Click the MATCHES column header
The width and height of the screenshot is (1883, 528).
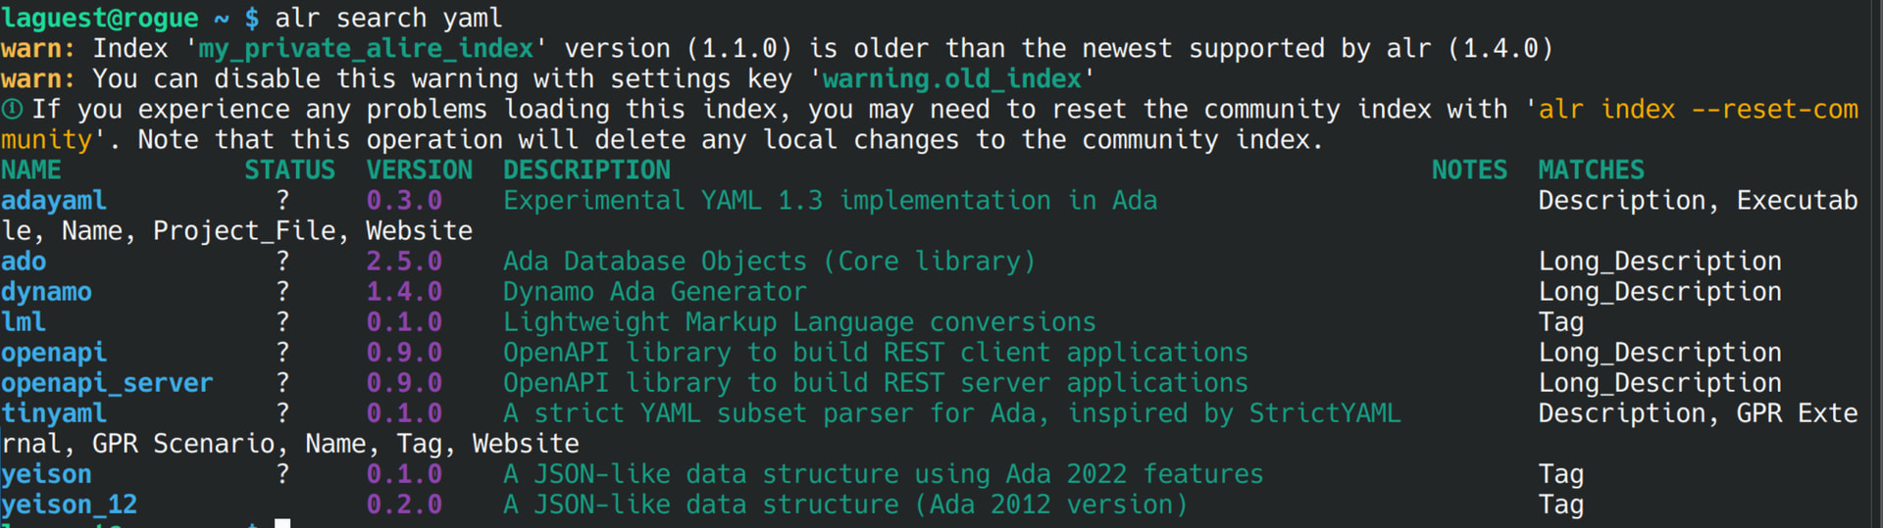[x=1591, y=170]
